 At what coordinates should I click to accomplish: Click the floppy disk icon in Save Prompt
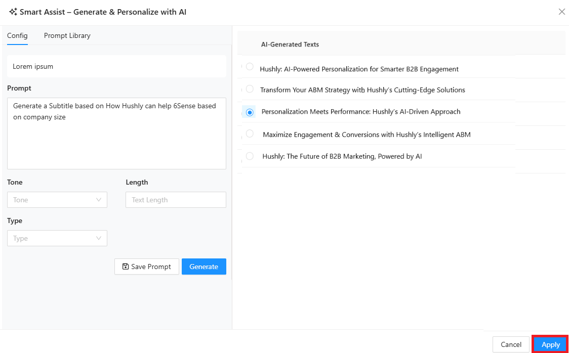coord(126,267)
